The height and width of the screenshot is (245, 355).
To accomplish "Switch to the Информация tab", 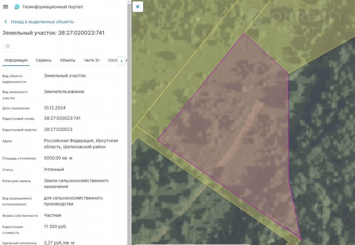I will (x=16, y=60).
